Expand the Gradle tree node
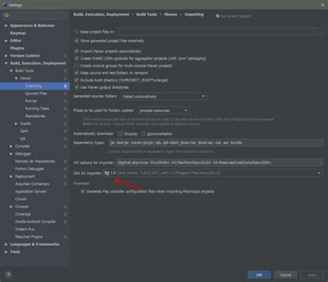Viewport: 328px width, 282px height. [16, 124]
